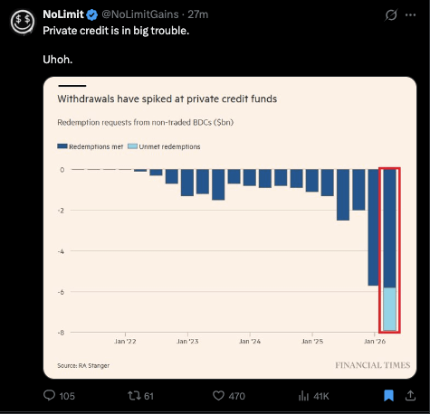Image resolution: width=430 pixels, height=414 pixels.
Task: Click the NoLimit display name
Action: [63, 14]
